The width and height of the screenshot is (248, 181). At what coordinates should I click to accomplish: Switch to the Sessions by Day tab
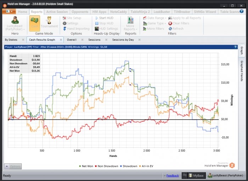[123, 40]
